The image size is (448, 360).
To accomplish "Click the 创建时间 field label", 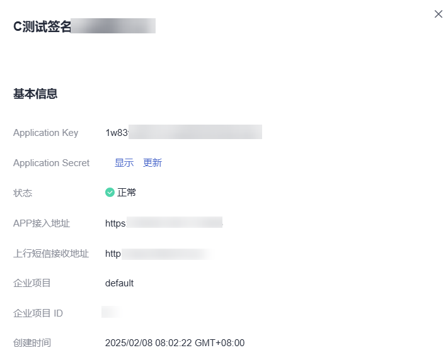I will [32, 343].
